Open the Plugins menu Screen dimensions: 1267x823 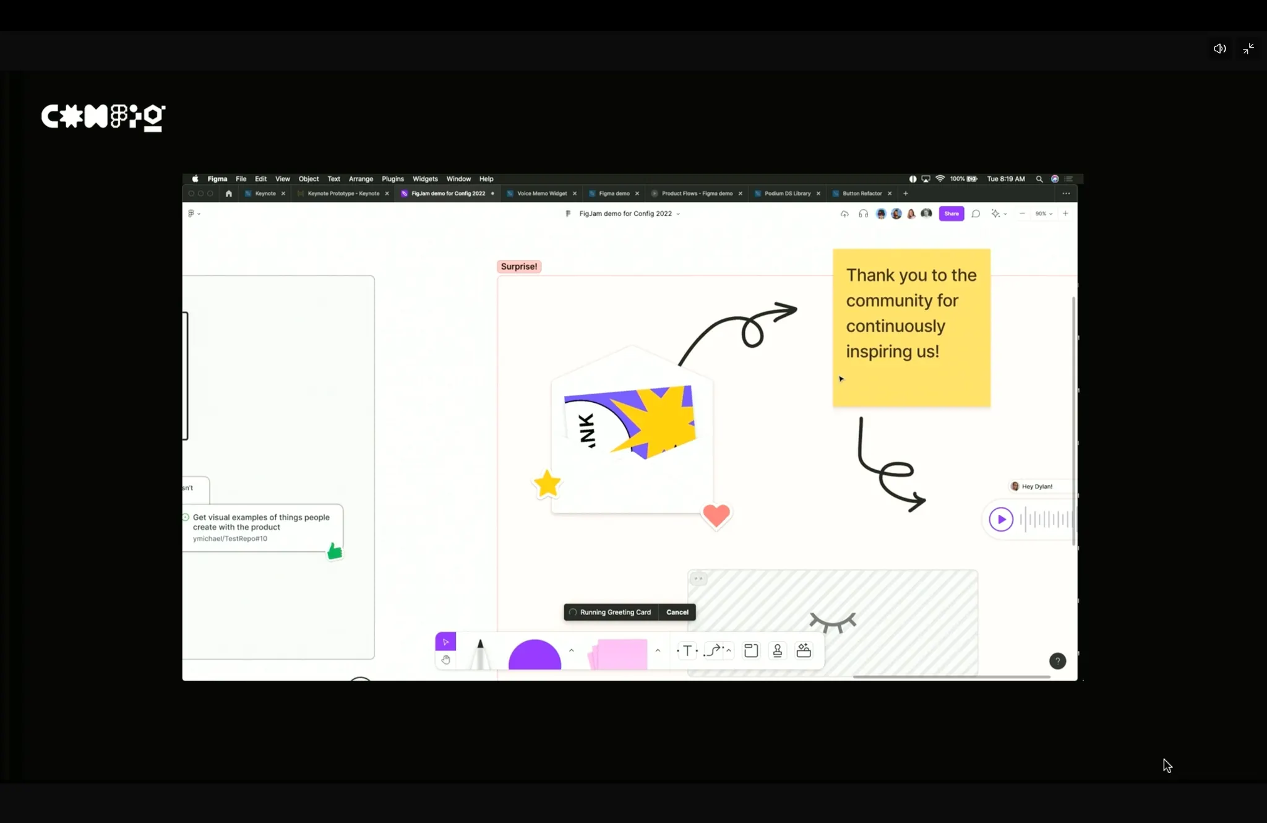pyautogui.click(x=392, y=179)
